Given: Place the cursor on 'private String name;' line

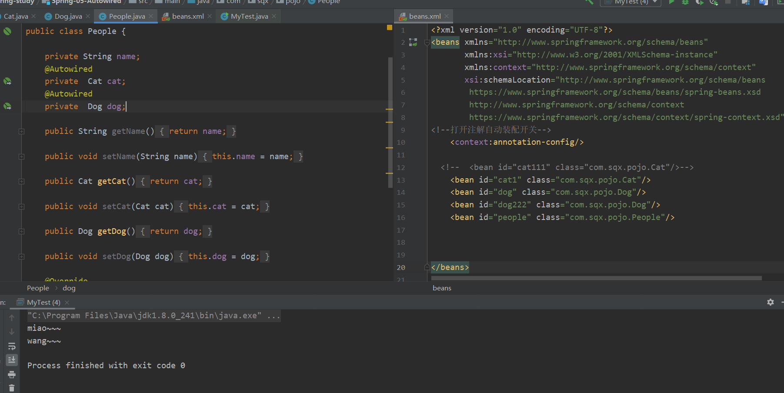Looking at the screenshot, I should coord(92,57).
